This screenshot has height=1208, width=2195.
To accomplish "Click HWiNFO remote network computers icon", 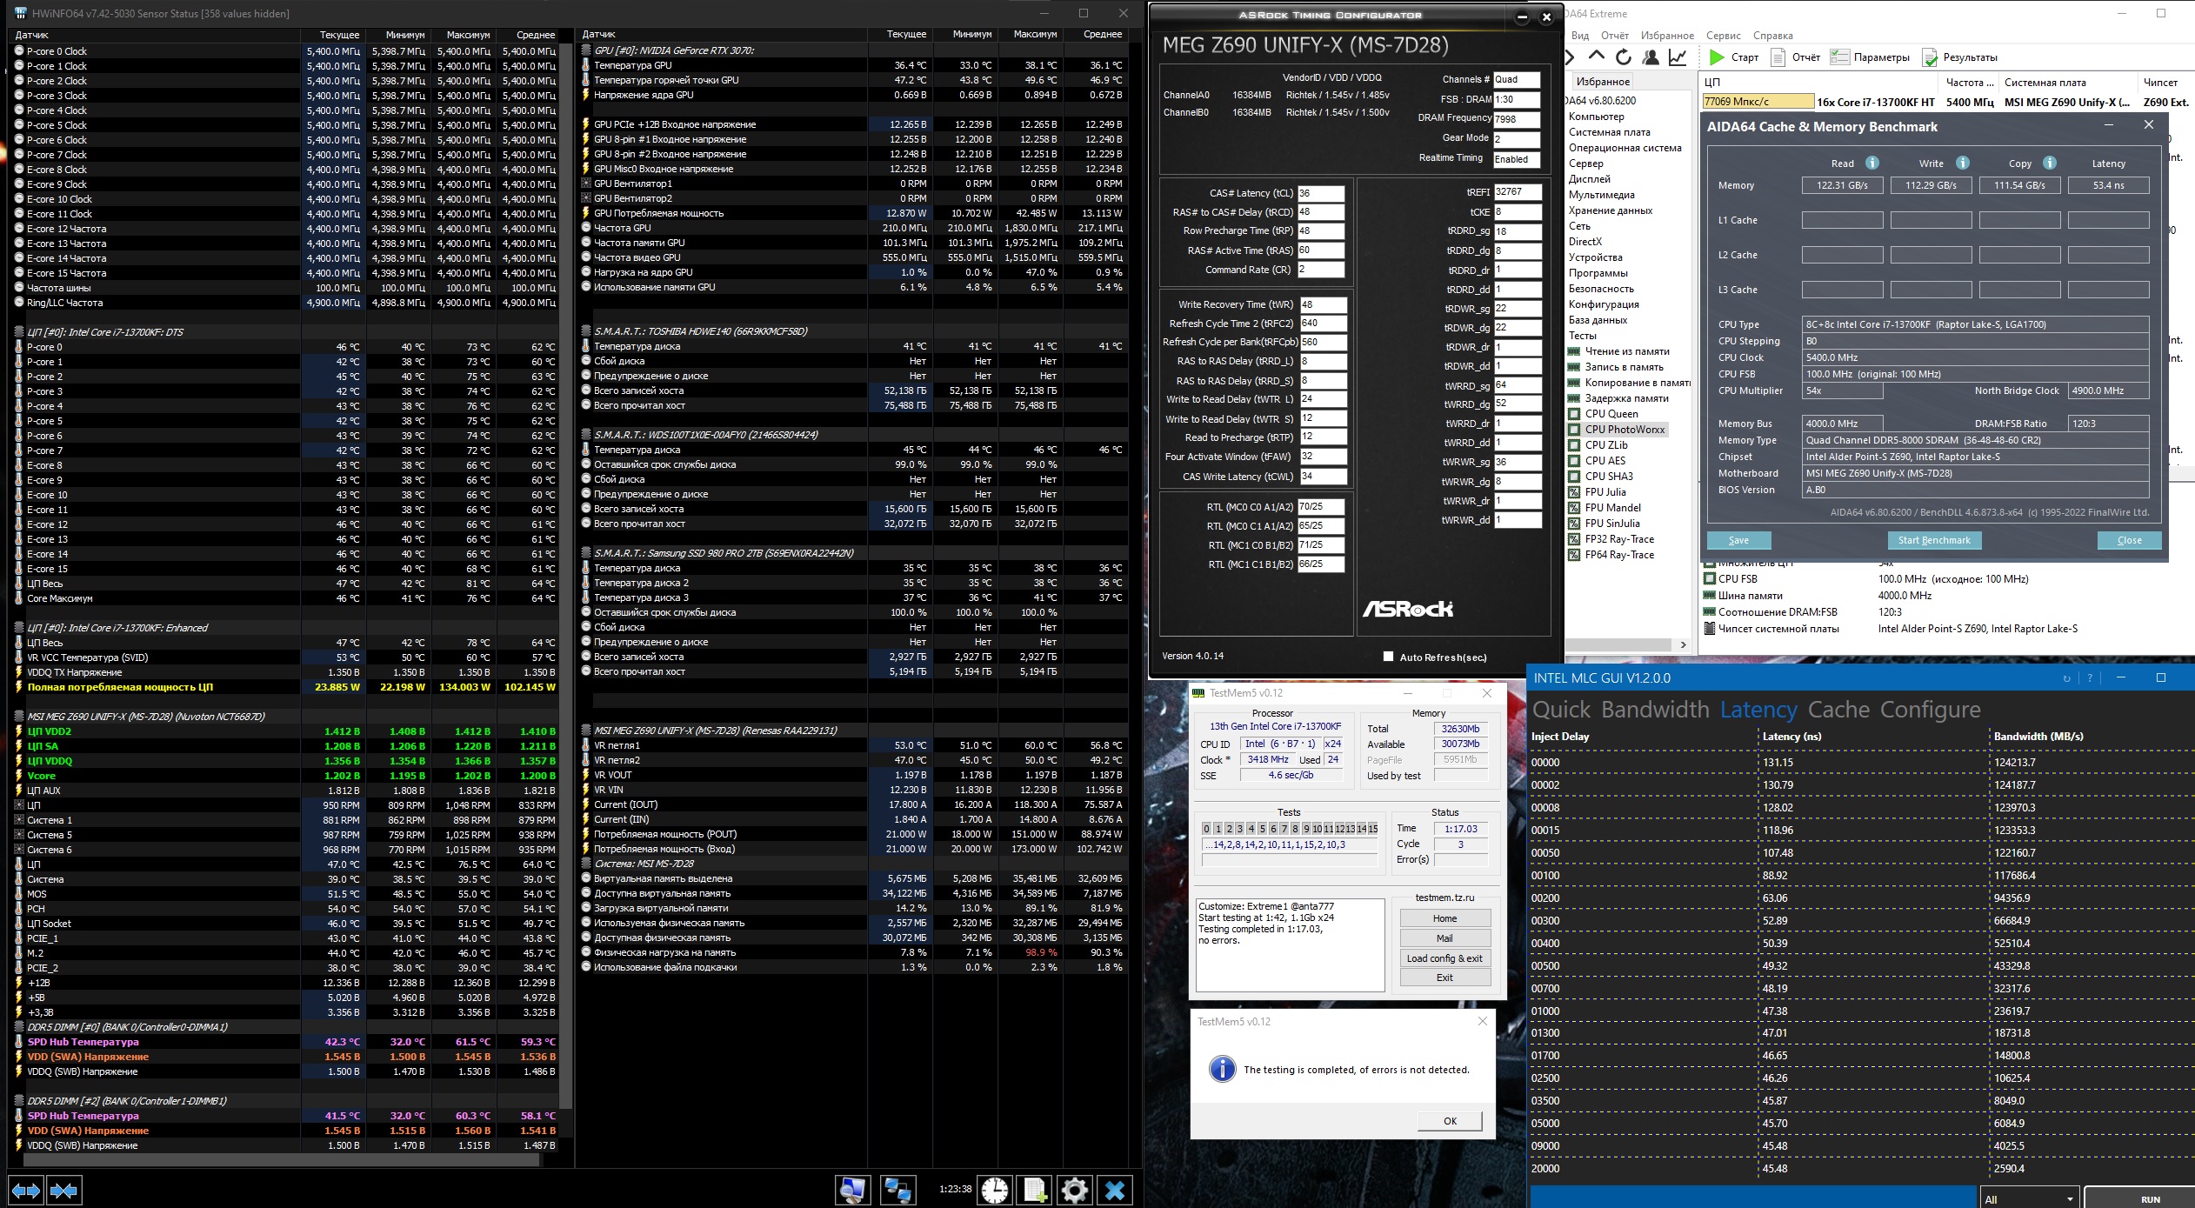I will (x=897, y=1191).
